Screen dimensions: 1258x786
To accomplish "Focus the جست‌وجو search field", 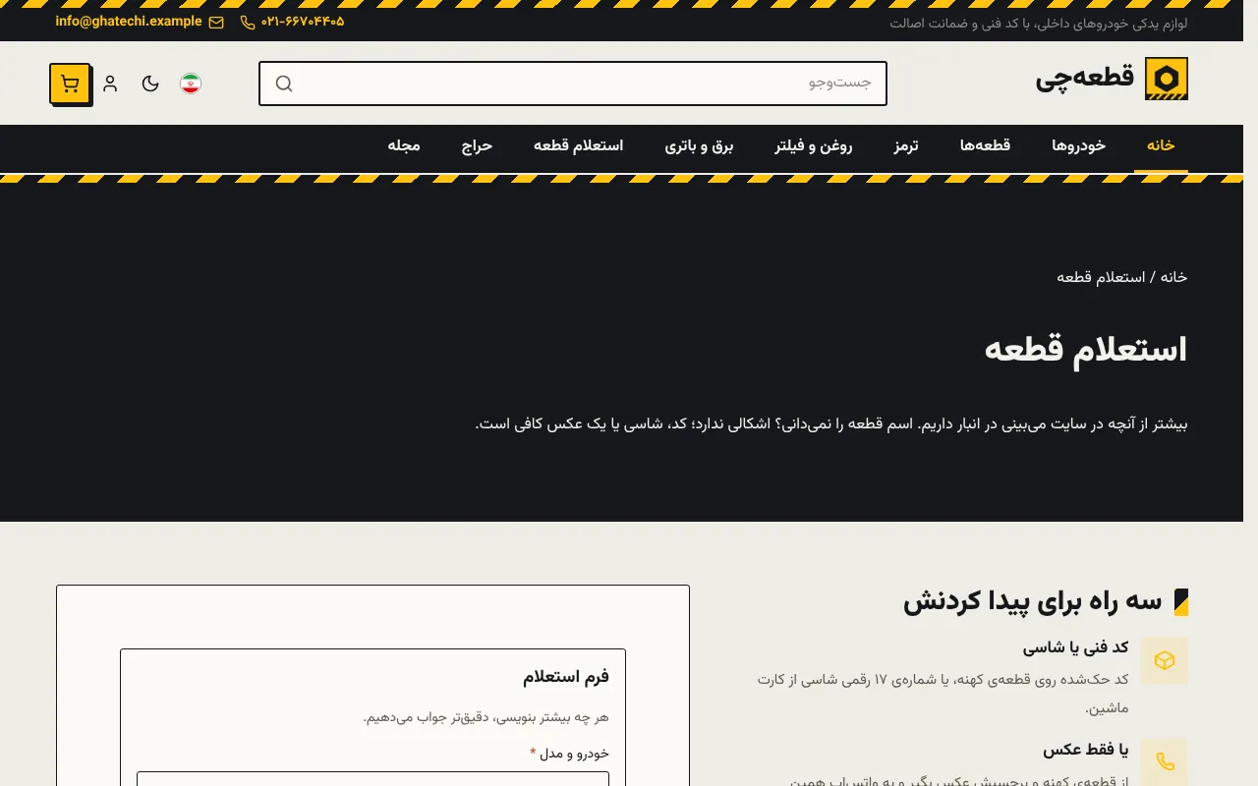I will pos(573,84).
